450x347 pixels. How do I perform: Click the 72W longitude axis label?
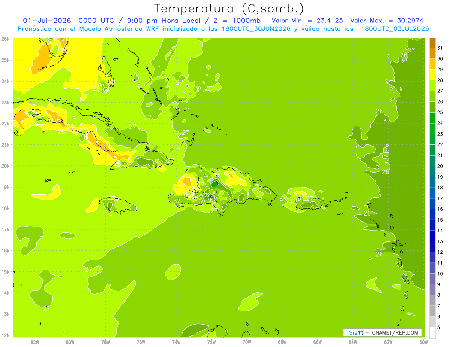point(211,342)
